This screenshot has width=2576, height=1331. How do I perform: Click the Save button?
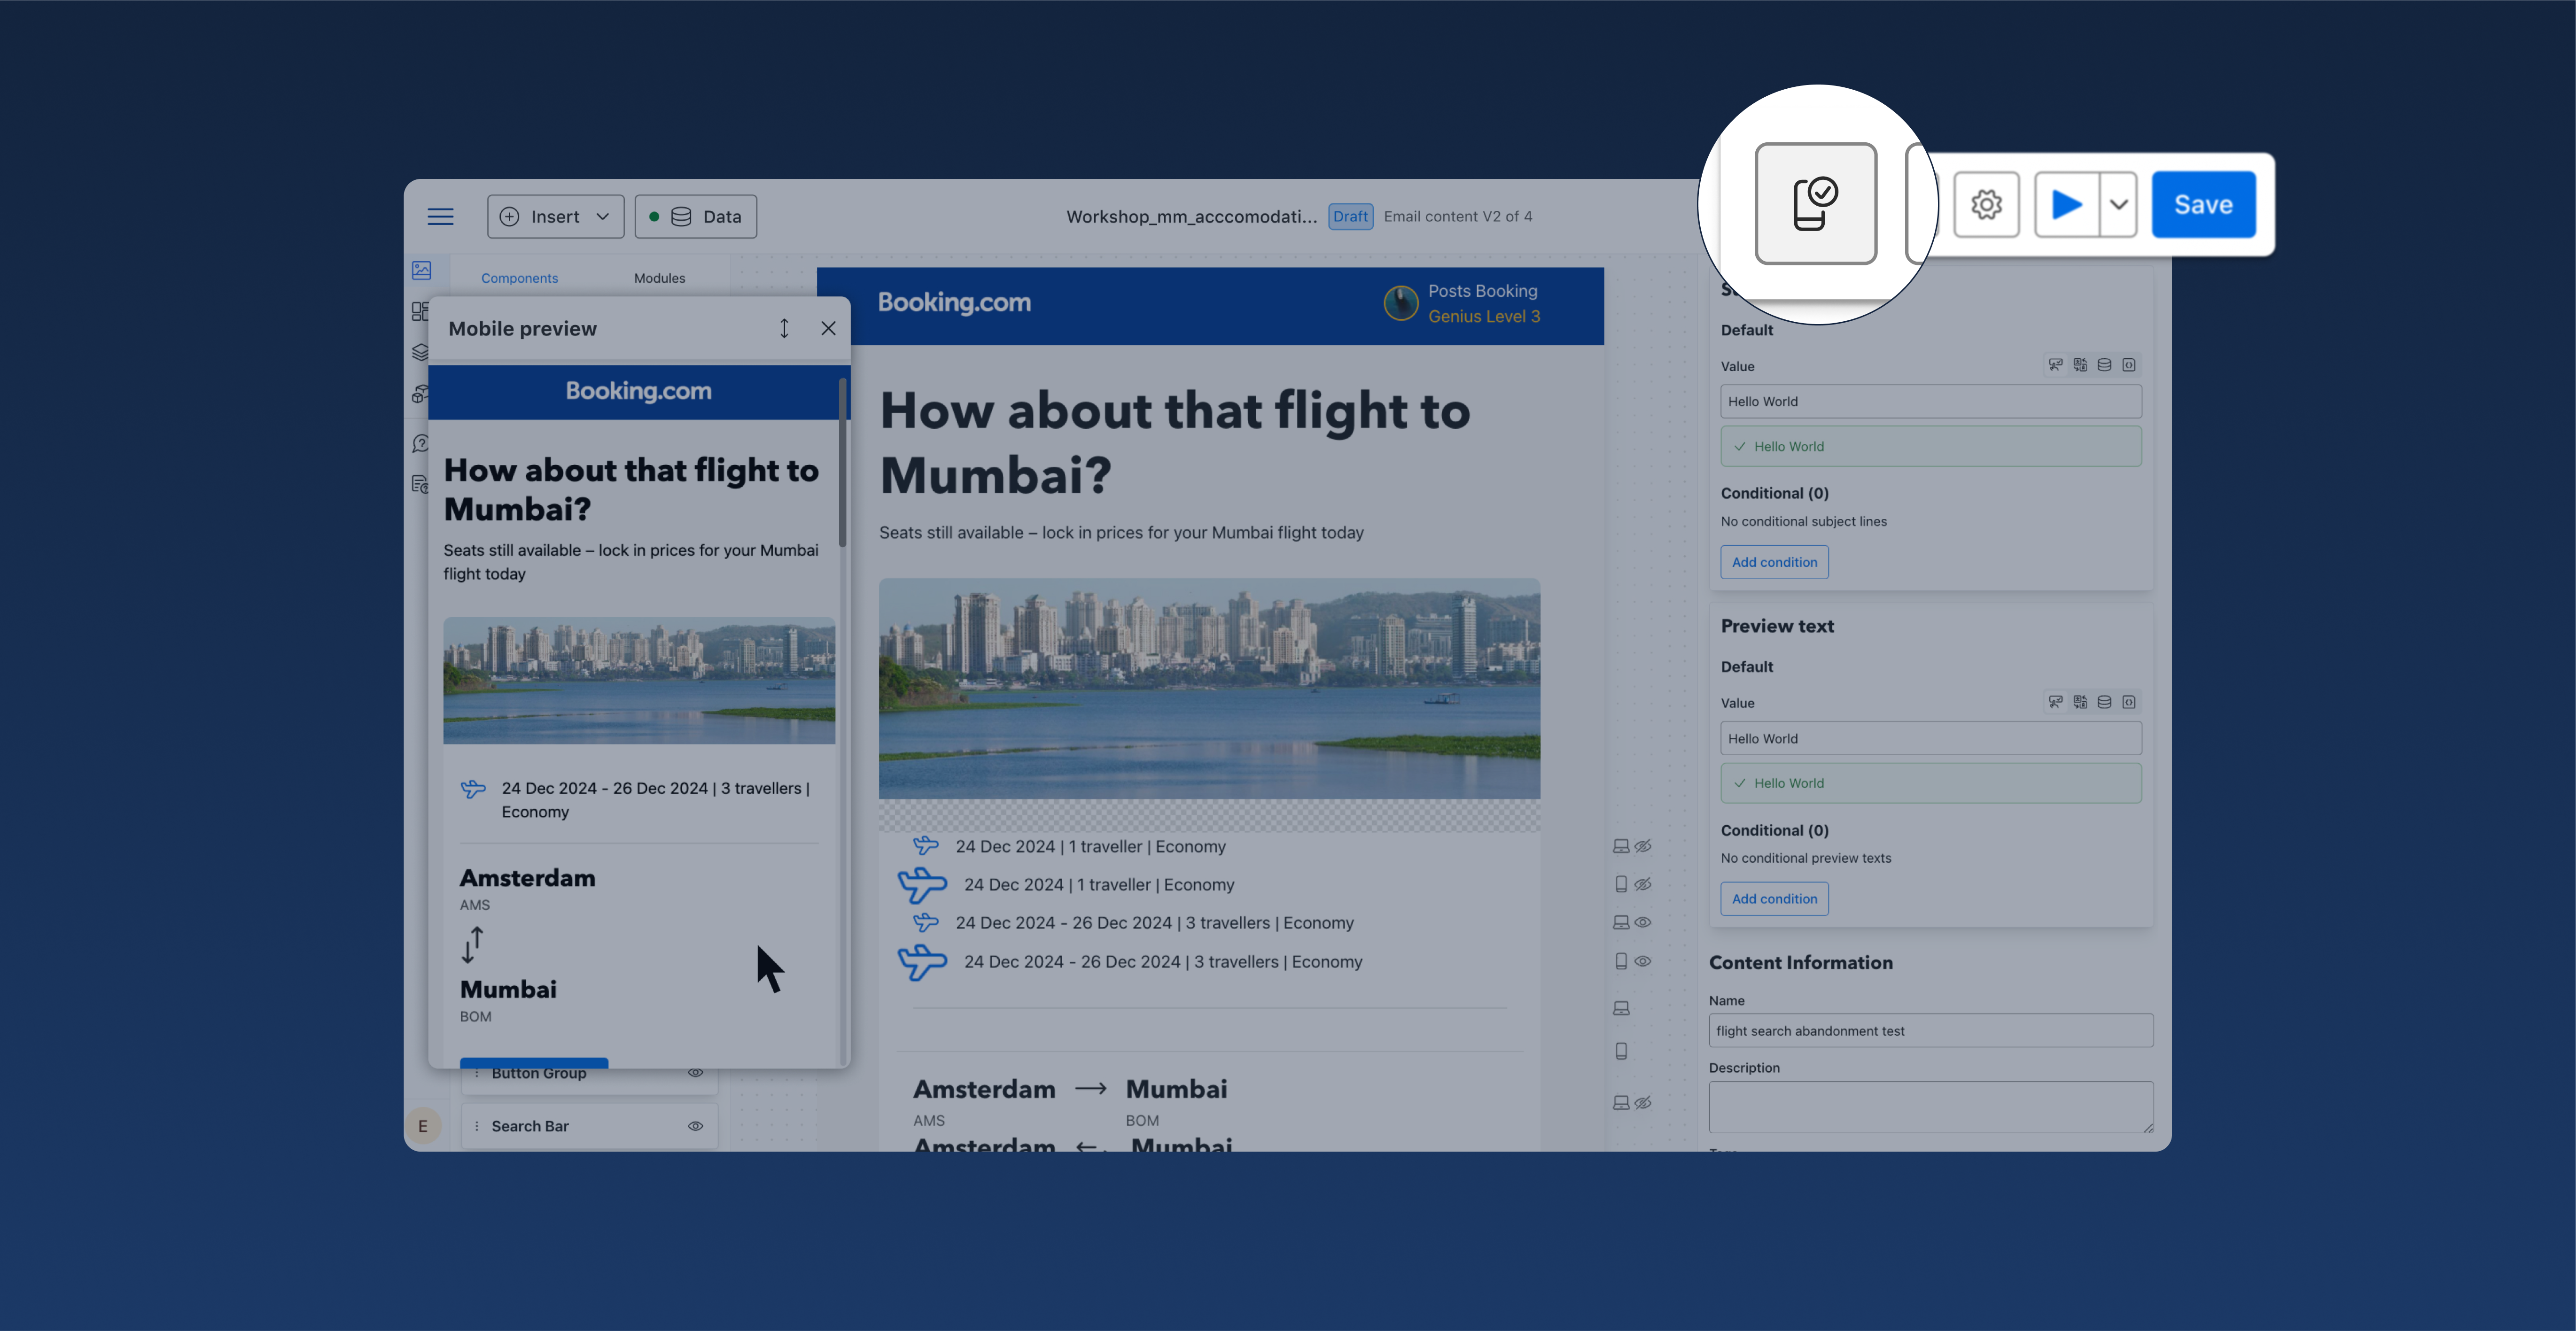(x=2203, y=205)
